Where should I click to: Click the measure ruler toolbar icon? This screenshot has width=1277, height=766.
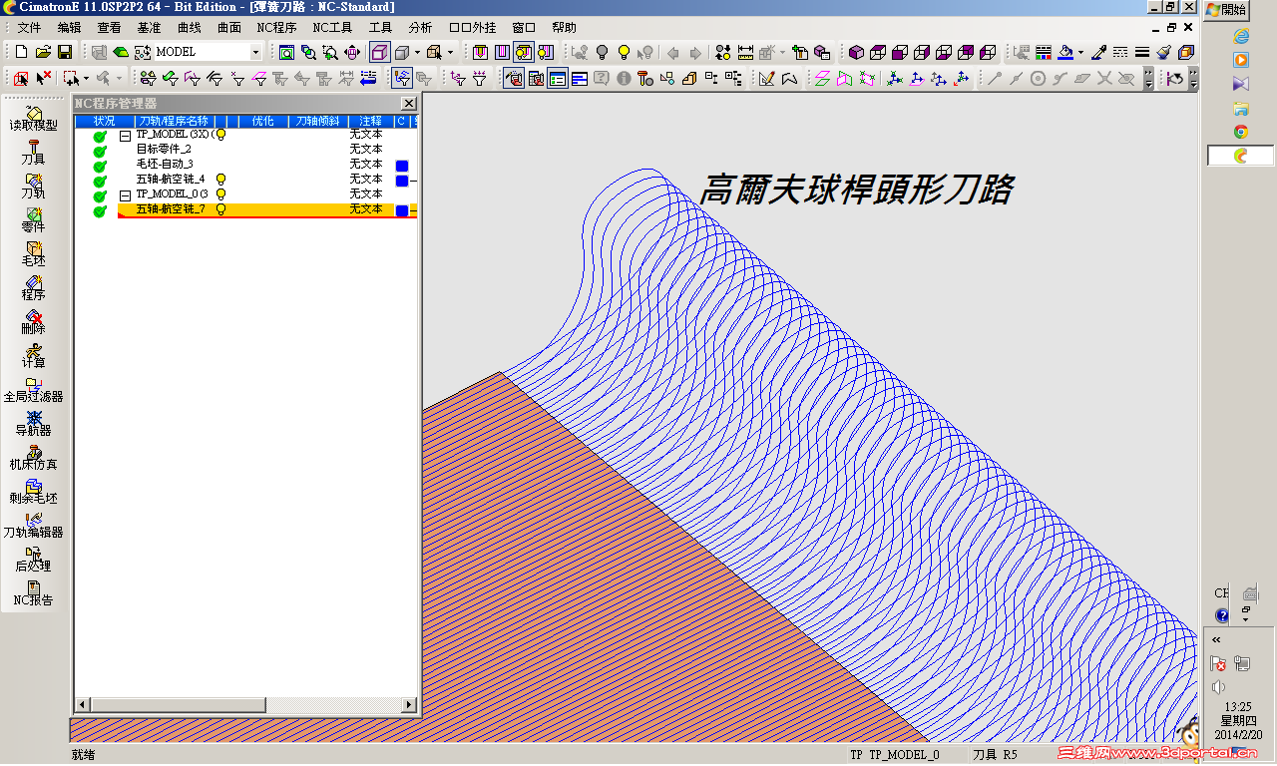pyautogui.click(x=746, y=52)
